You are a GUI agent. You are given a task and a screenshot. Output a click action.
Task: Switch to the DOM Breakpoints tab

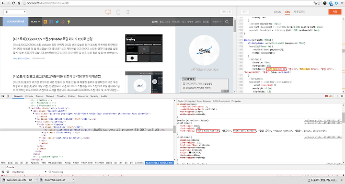(221, 101)
